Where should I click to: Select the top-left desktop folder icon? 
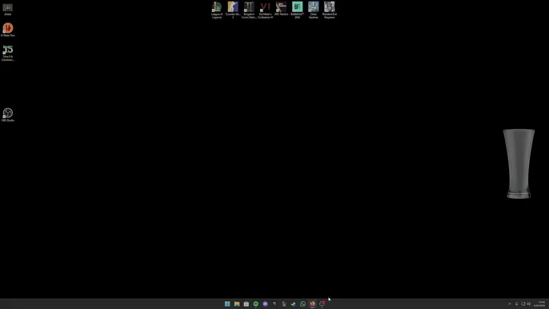pyautogui.click(x=8, y=10)
